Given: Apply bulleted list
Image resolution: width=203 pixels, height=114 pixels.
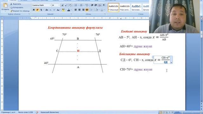Looking at the screenshot, I should [76, 5].
